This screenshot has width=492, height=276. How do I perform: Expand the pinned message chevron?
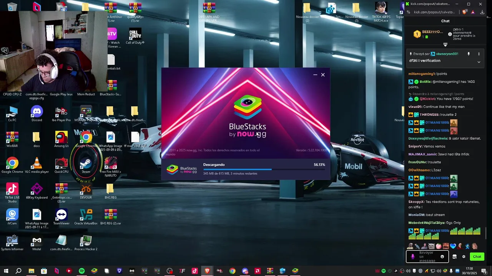[x=479, y=62]
